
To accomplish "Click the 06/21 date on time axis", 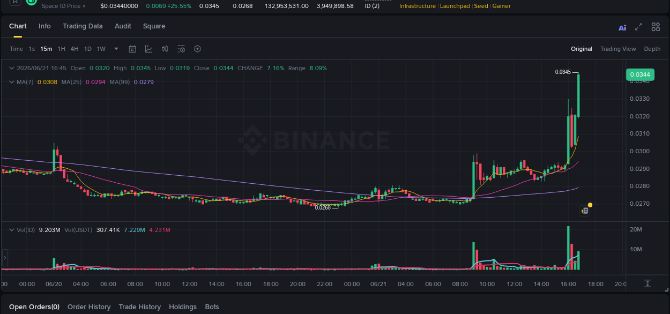I will click(378, 284).
